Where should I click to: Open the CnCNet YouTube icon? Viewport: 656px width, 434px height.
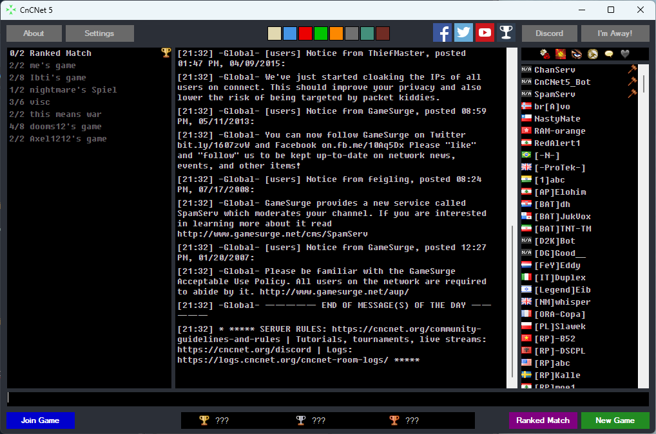485,33
